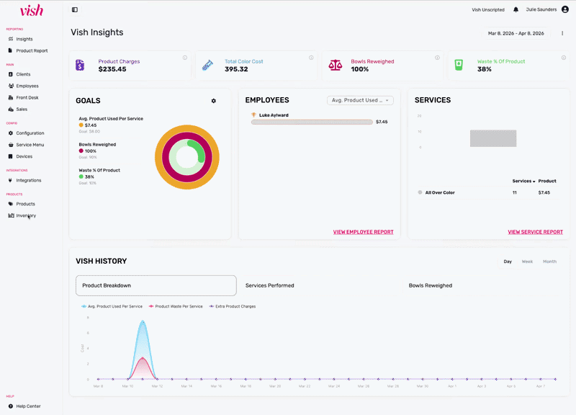Collapse the sidebar panel icon
576x415 pixels.
point(75,10)
